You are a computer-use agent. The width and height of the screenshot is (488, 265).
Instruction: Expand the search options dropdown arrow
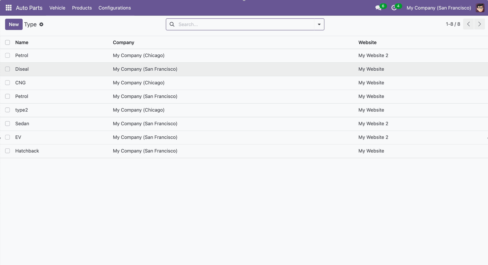click(x=319, y=24)
